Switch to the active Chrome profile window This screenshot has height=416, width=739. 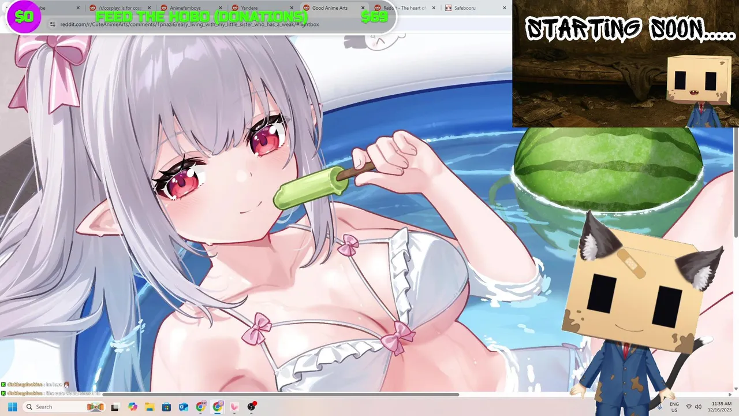tap(218, 407)
